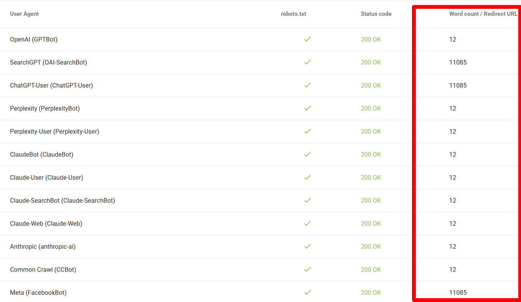The image size is (521, 302).
Task: Click the robots.txt checkmark for ClaudeBot row
Action: 307,154
